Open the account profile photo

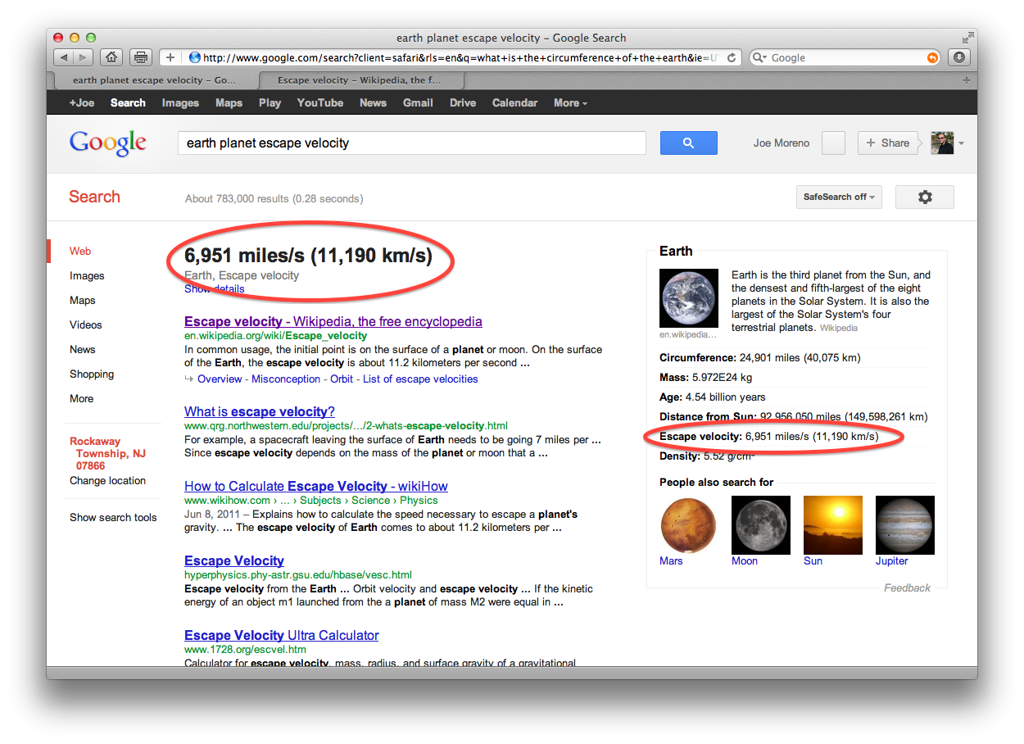click(942, 143)
